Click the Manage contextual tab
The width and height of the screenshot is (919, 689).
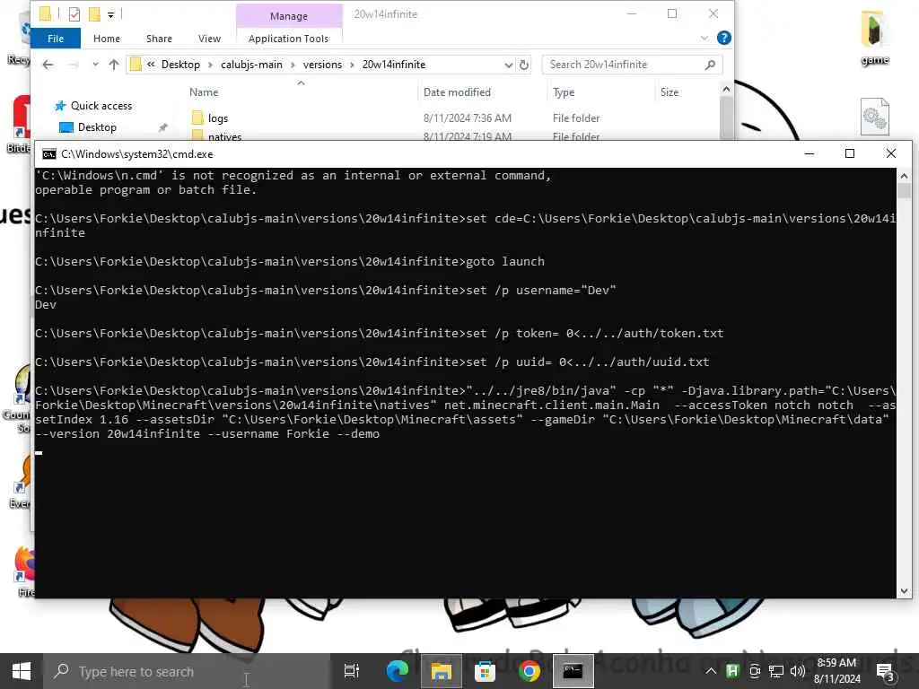[288, 16]
